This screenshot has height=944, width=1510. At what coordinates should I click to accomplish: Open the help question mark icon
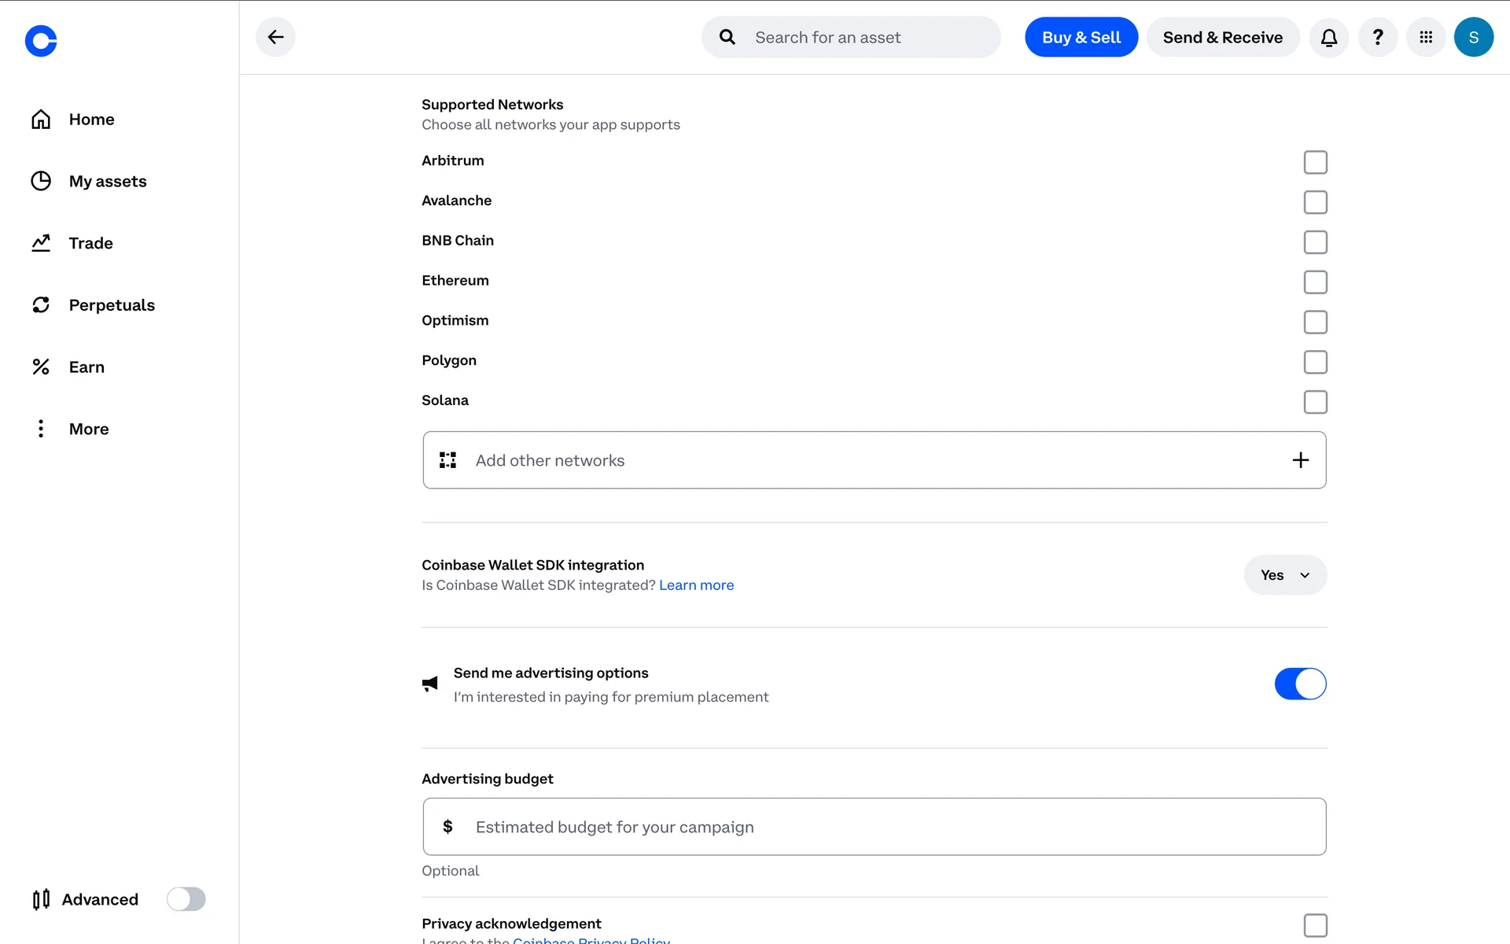pyautogui.click(x=1377, y=37)
